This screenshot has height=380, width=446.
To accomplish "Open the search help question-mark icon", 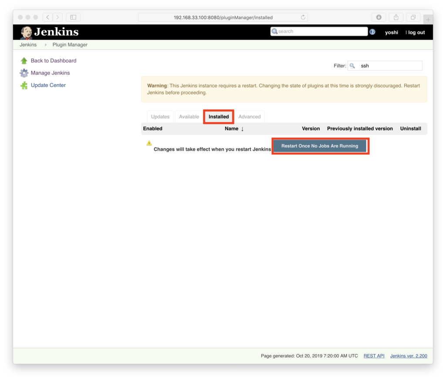I will point(372,32).
